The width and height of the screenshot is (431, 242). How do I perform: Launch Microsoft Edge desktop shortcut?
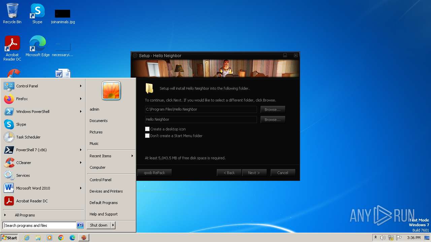click(x=37, y=46)
